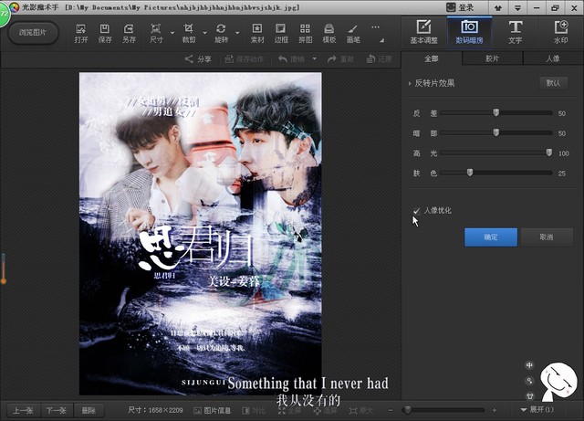This screenshot has width=584, height=421.
Task: Expand the 展开 panel at bottom right
Action: pos(543,410)
